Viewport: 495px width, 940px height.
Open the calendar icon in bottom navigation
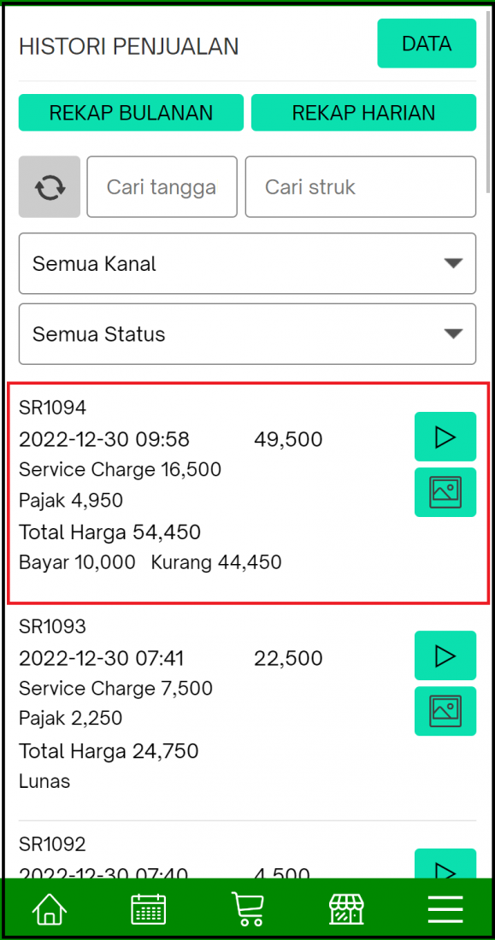(x=148, y=908)
